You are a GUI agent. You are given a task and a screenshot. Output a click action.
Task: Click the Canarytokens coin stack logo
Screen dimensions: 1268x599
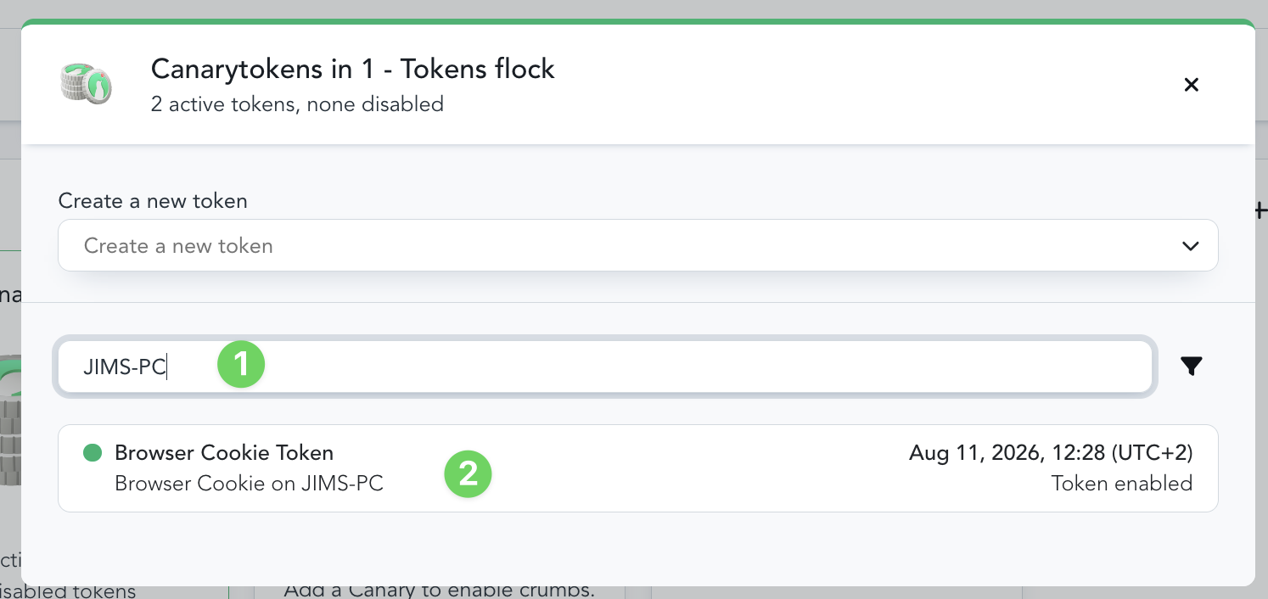tap(87, 84)
